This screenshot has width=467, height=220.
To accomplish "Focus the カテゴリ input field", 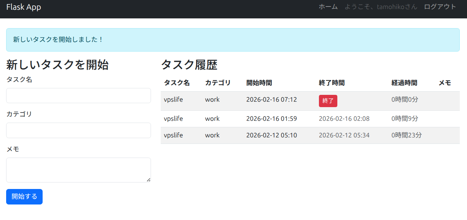I will coord(78,130).
